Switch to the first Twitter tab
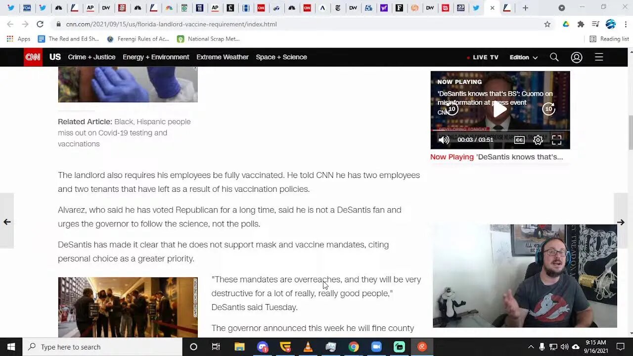 click(x=11, y=8)
